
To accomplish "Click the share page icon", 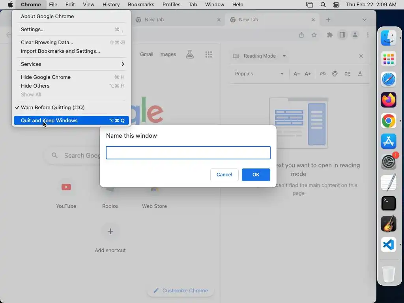I will pyautogui.click(x=301, y=35).
